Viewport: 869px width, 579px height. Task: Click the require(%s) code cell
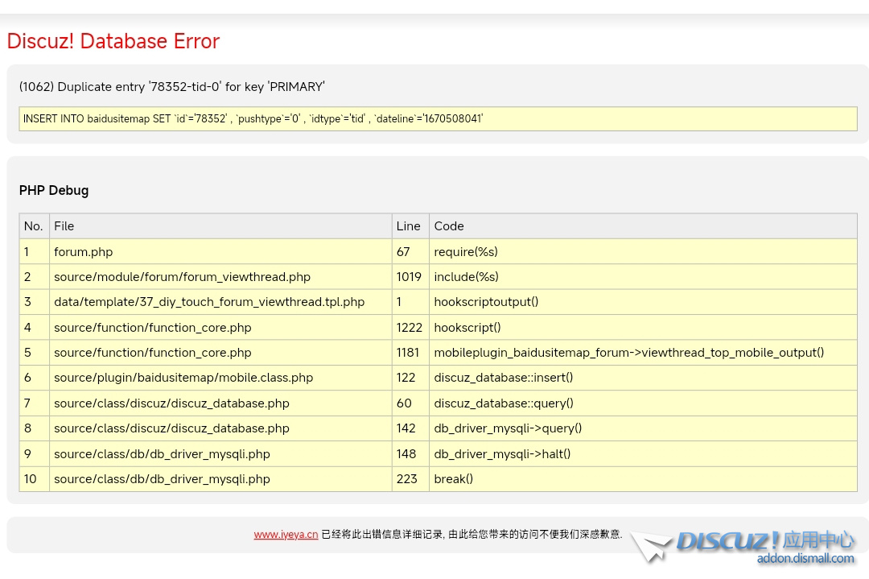(x=643, y=252)
